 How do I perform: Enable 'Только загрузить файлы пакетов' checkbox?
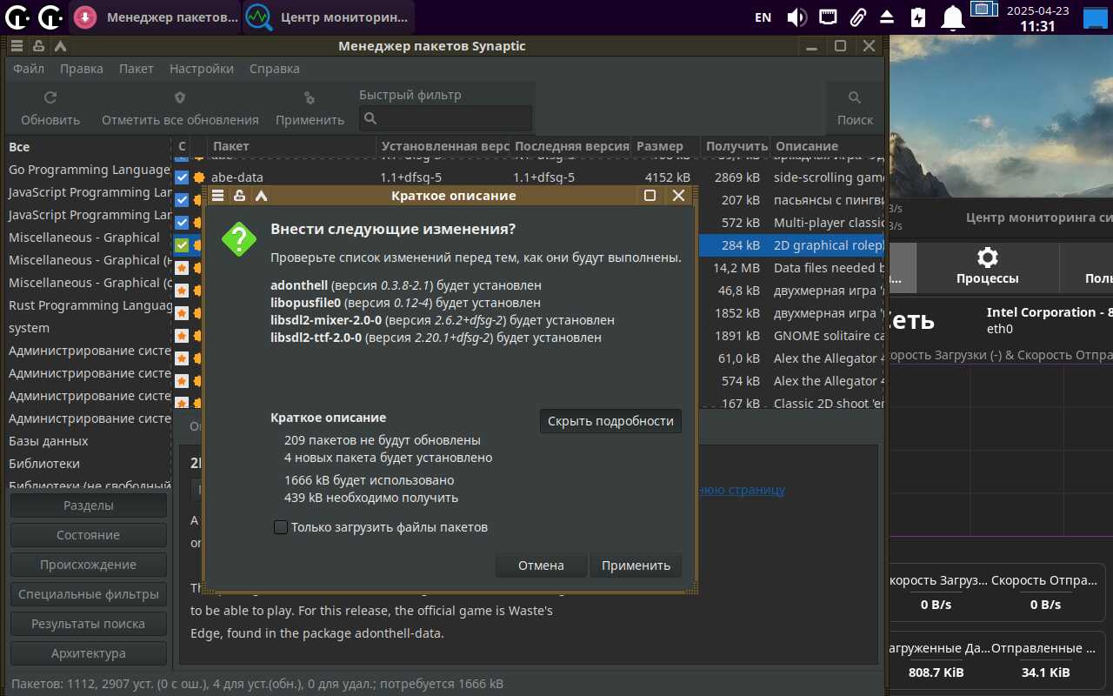tap(281, 527)
